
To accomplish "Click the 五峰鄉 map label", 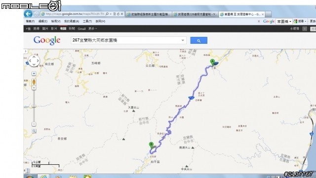I will coord(96,63).
